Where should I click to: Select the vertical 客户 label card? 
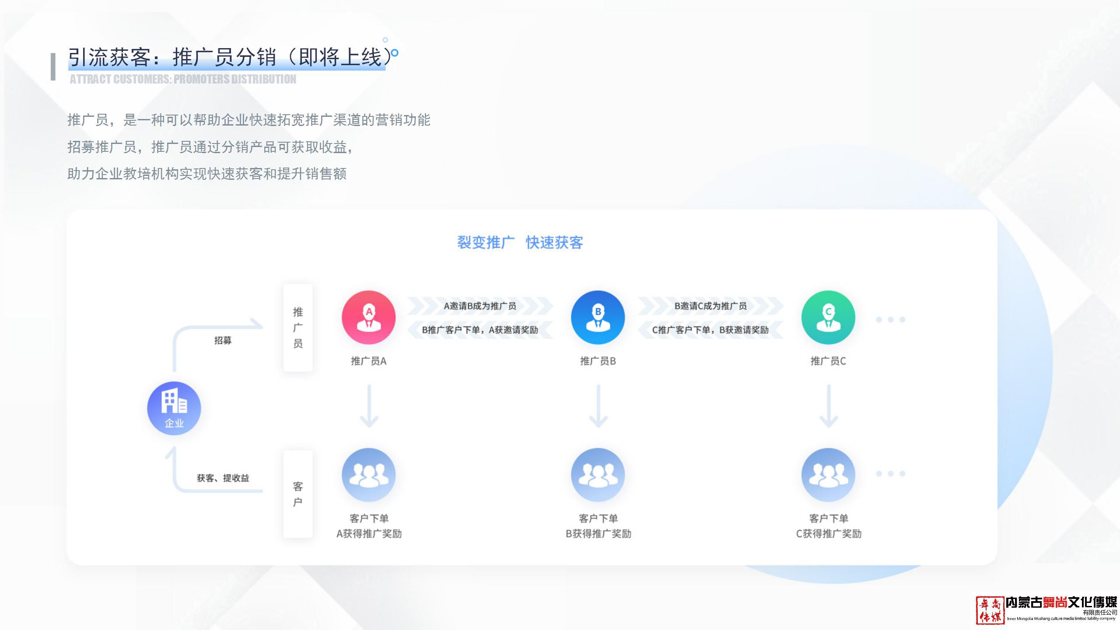(x=298, y=492)
